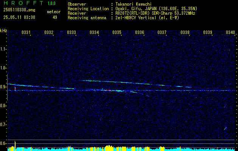This screenshot has height=151, width=238.
Task: Click the red echo peak near 0335
Action: [x=108, y=91]
